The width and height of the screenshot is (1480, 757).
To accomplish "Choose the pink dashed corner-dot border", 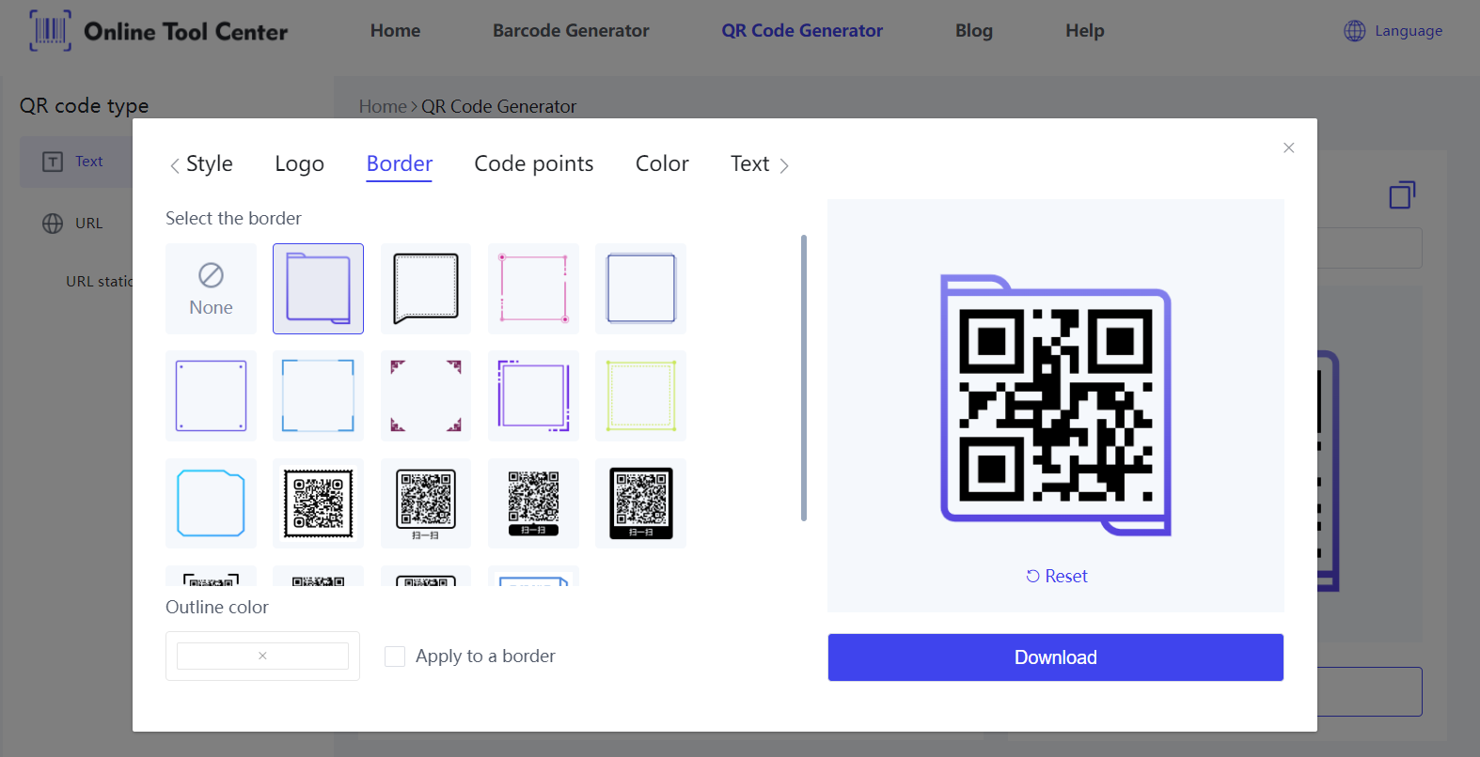I will coord(533,288).
